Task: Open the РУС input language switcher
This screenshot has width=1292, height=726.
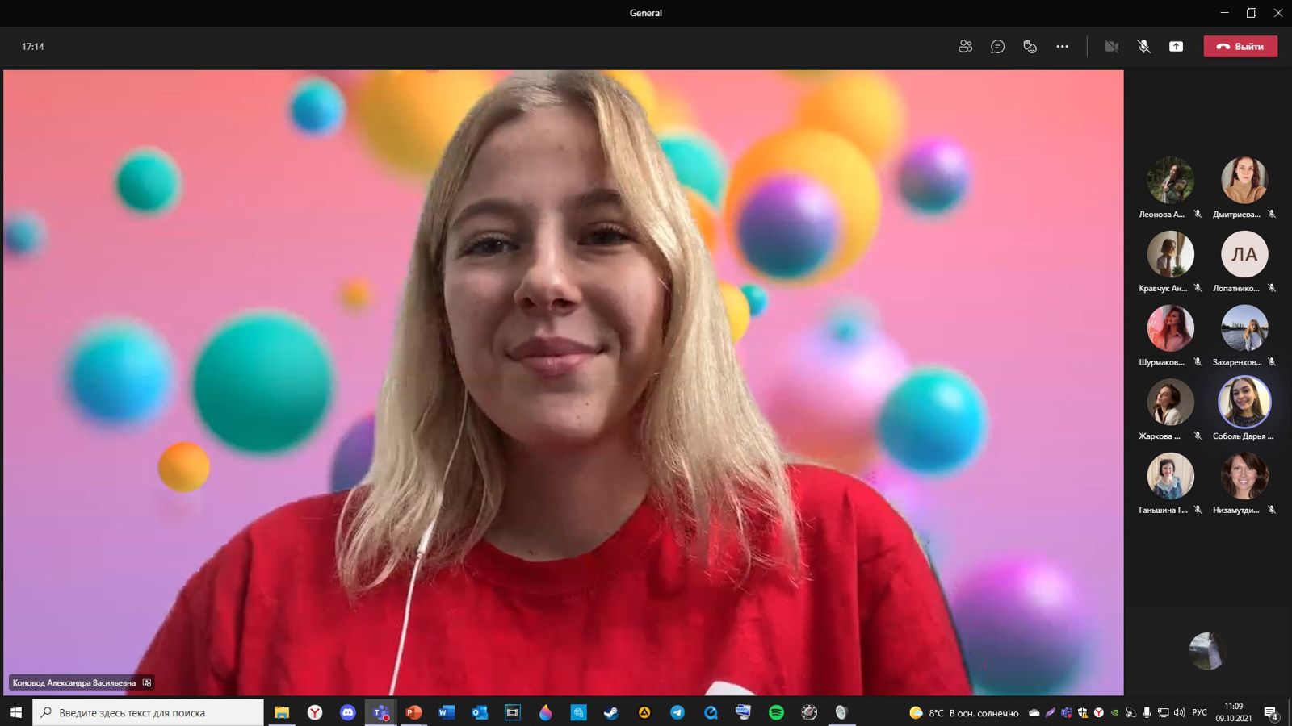Action: point(1199,712)
